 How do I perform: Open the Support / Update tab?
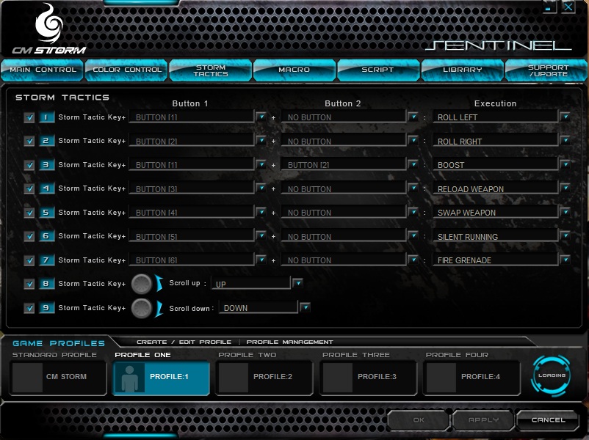pyautogui.click(x=547, y=70)
